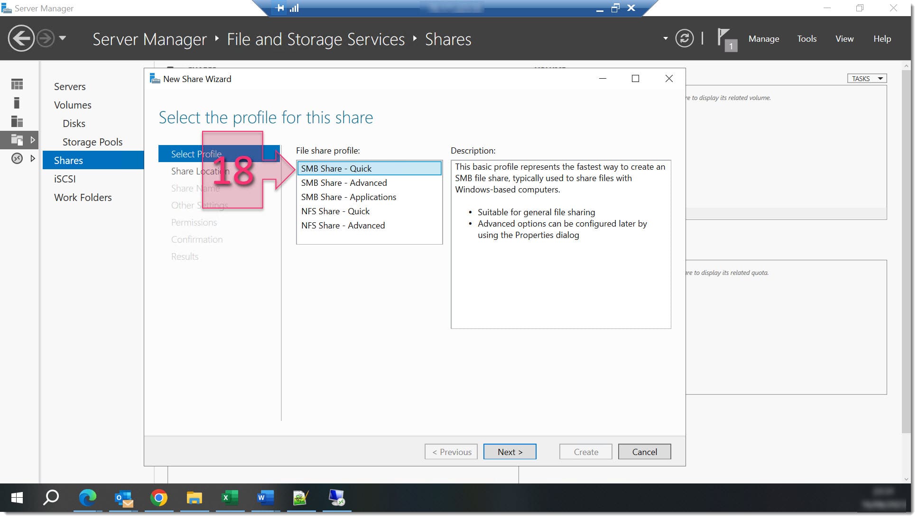918x519 pixels.
Task: Close the remote session connection bar
Action: [x=631, y=8]
